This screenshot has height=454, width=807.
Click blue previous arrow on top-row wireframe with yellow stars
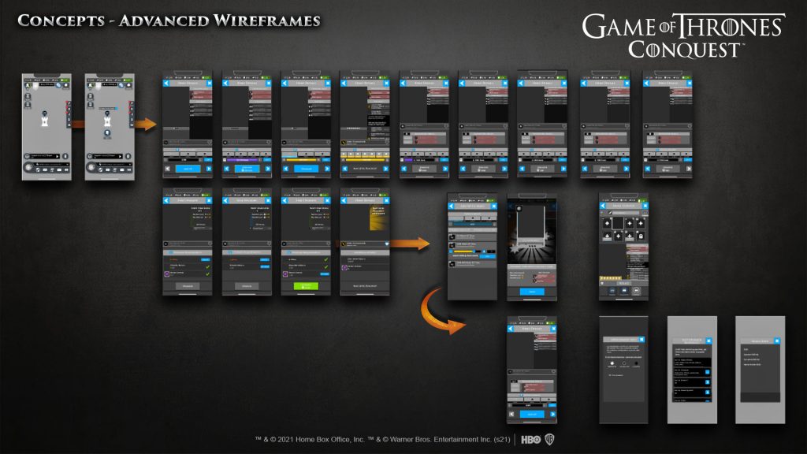(345, 169)
